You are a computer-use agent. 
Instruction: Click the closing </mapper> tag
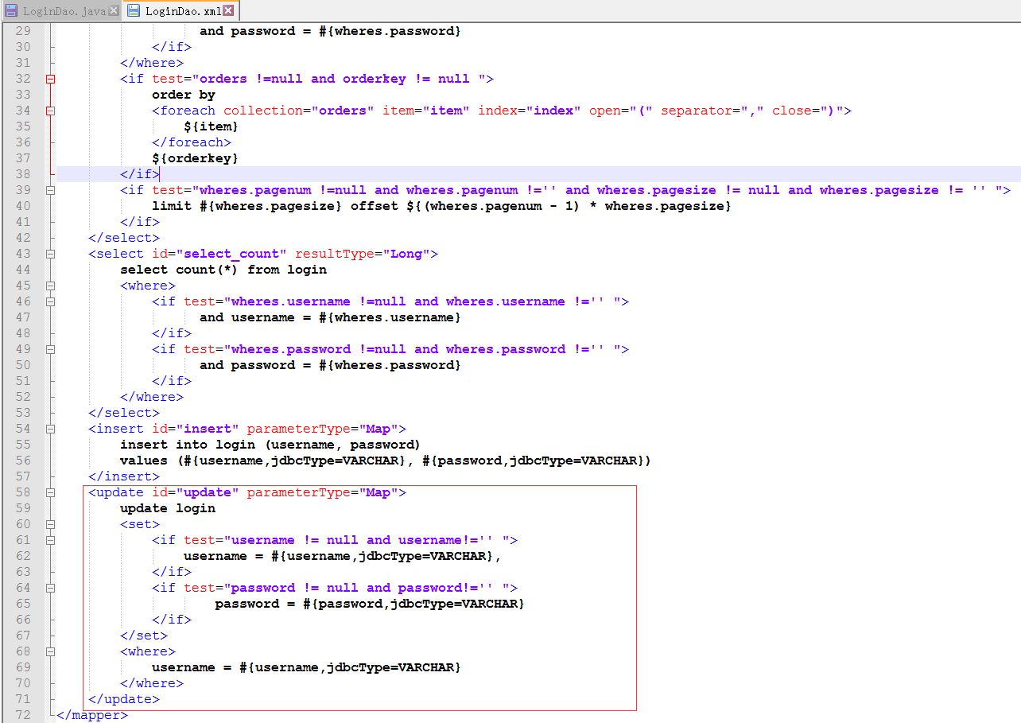[92, 715]
